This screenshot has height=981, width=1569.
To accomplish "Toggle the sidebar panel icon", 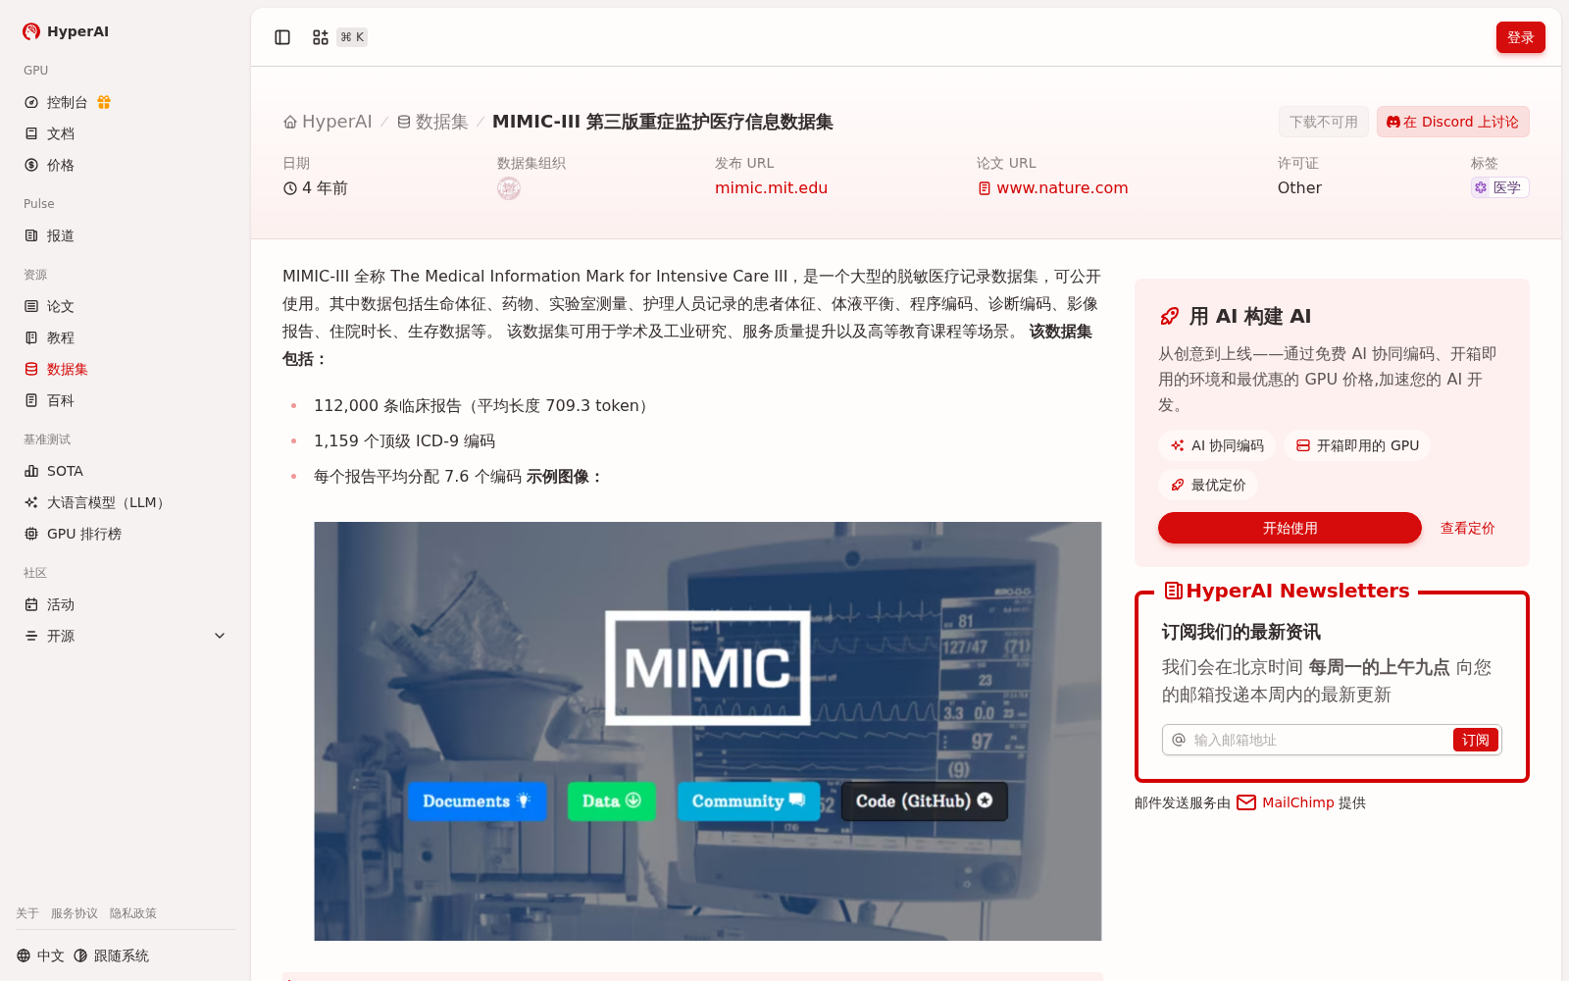I will pos(282,37).
